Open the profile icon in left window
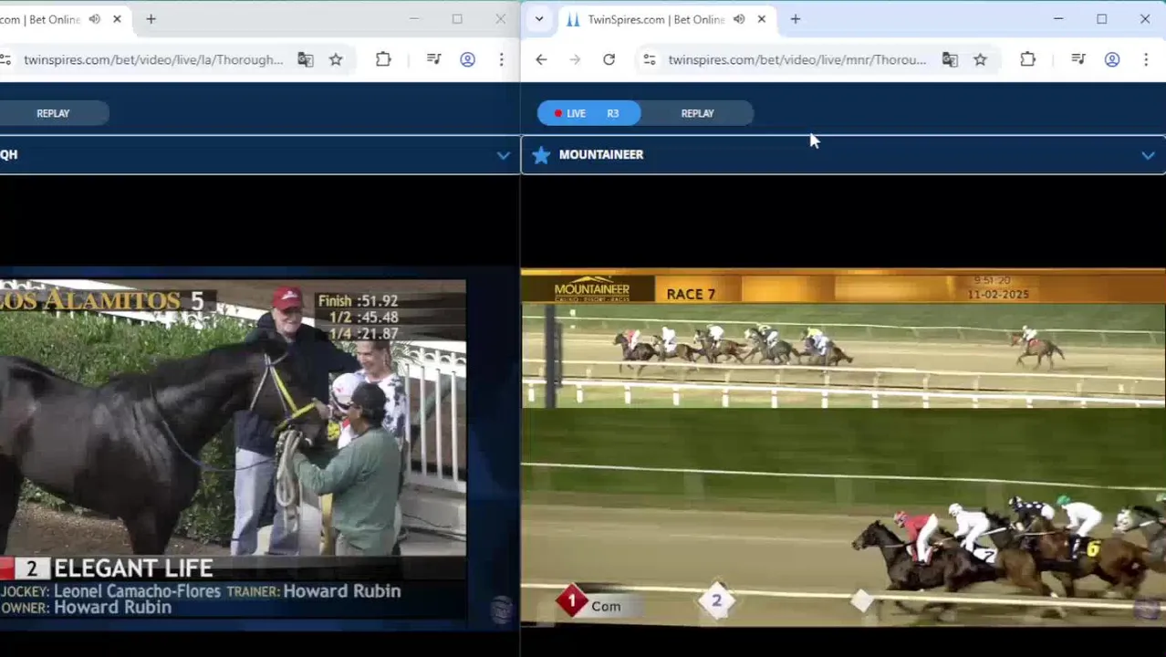 click(x=467, y=59)
